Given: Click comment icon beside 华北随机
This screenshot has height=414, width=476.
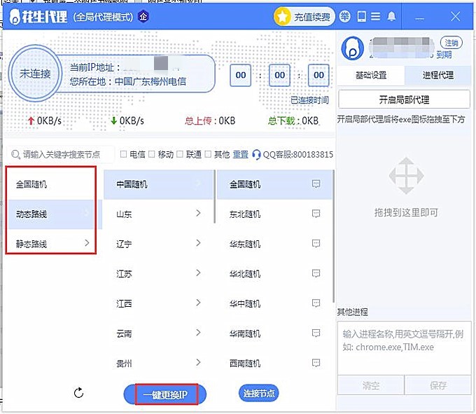Looking at the screenshot, I should coord(316,273).
